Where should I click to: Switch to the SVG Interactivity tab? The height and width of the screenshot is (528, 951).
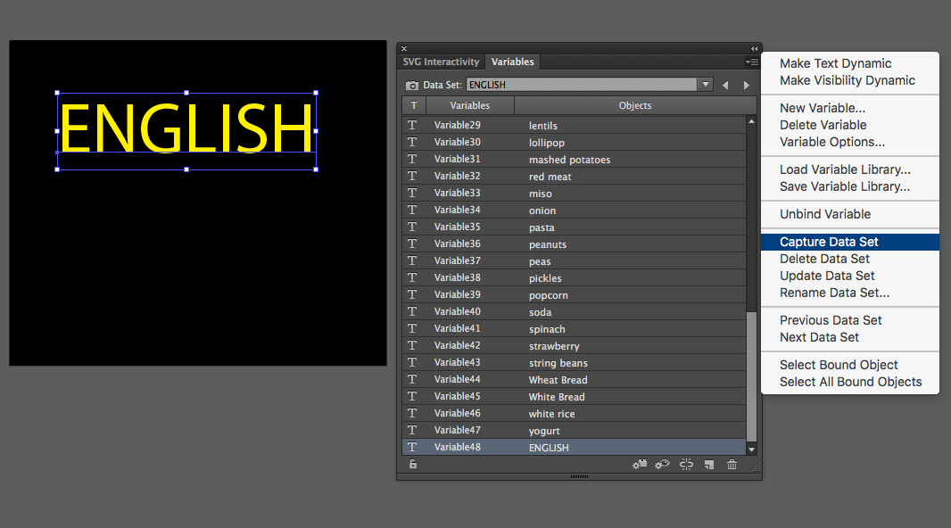click(441, 62)
